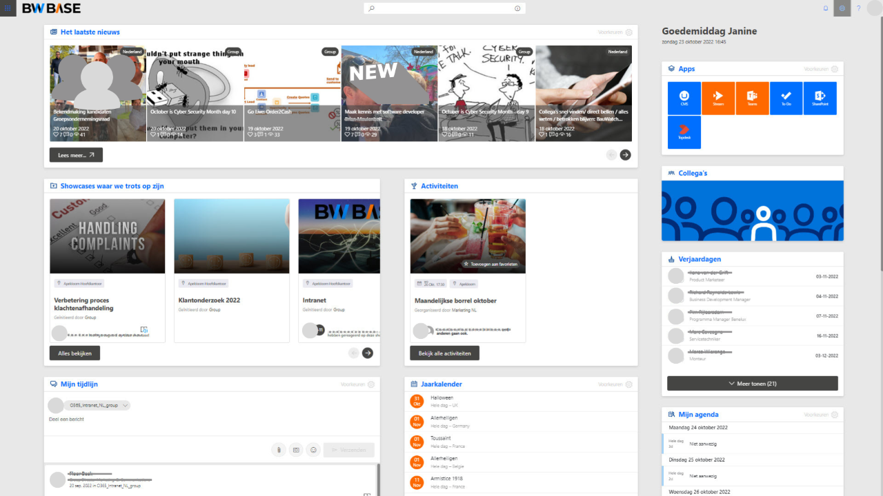
Task: Open the settings gear in top bar
Action: tap(842, 8)
